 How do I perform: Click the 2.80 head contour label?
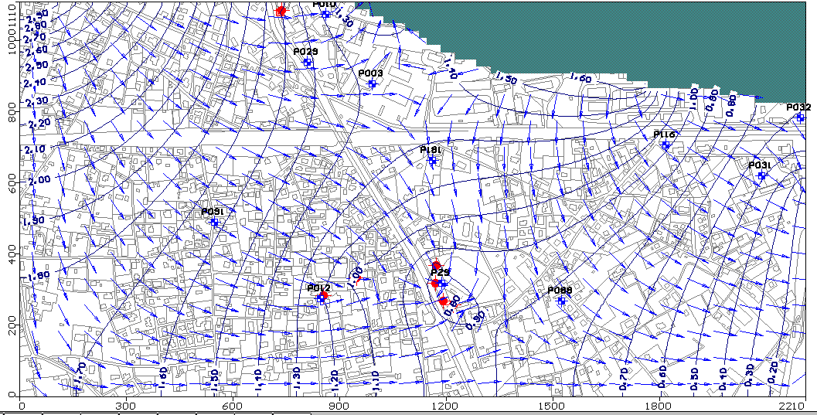[x=36, y=26]
